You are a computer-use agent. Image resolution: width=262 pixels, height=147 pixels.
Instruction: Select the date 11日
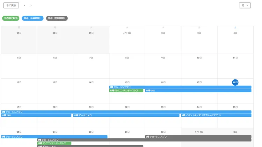point(235,58)
